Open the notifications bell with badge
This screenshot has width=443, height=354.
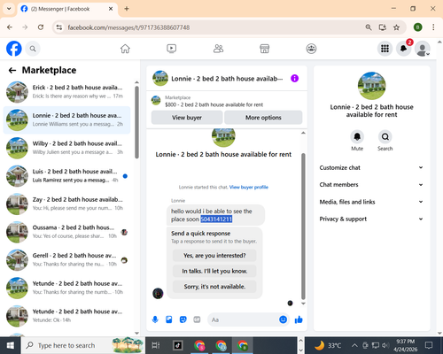404,49
